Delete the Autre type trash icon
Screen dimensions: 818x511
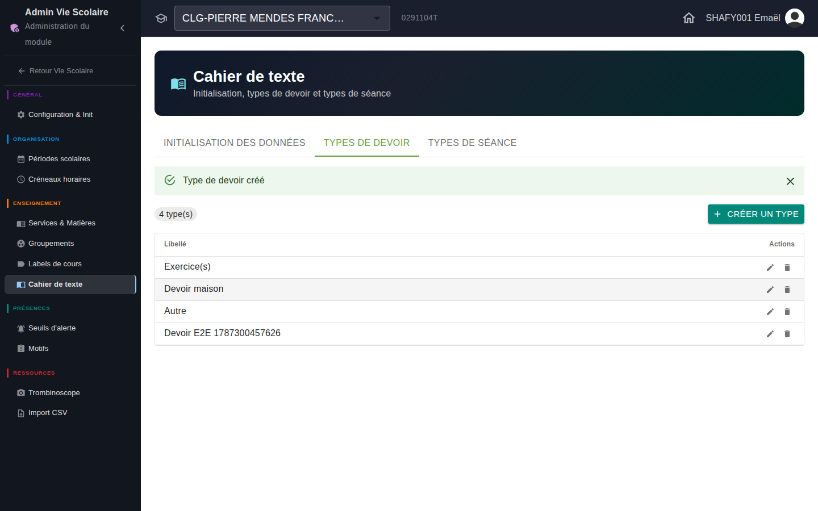click(x=787, y=312)
